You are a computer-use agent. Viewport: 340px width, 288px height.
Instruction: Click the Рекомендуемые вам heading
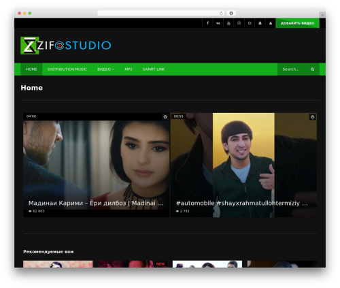(x=48, y=251)
